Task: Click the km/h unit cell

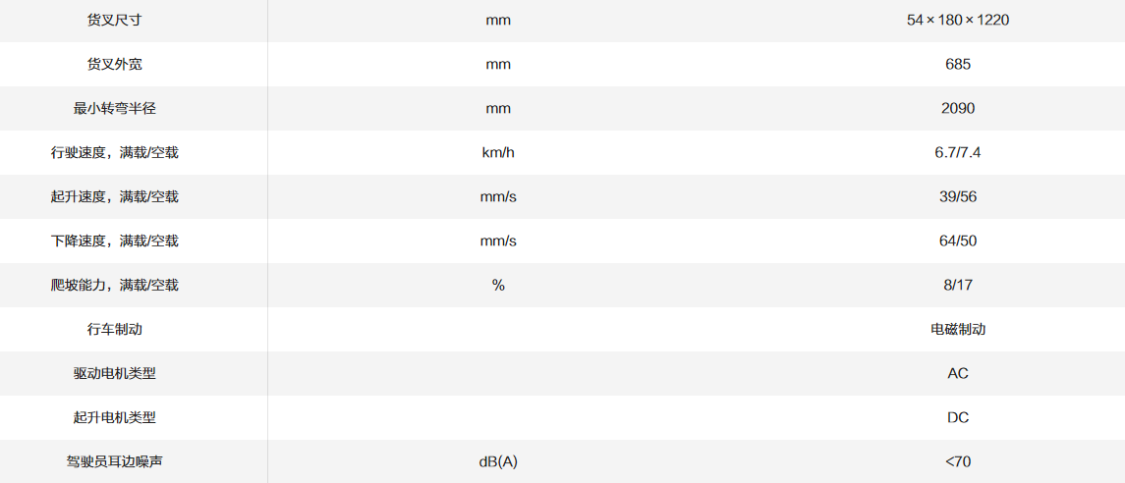Action: [498, 152]
